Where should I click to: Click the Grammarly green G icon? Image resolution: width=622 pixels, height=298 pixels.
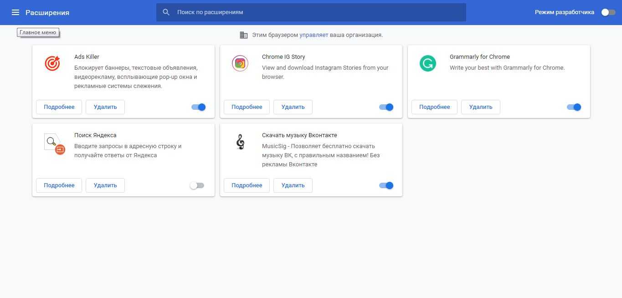pyautogui.click(x=427, y=63)
